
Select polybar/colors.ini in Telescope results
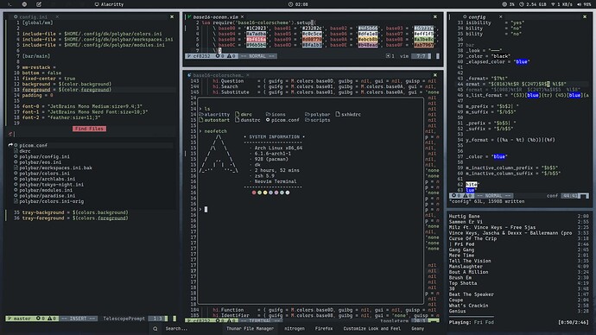(x=44, y=174)
